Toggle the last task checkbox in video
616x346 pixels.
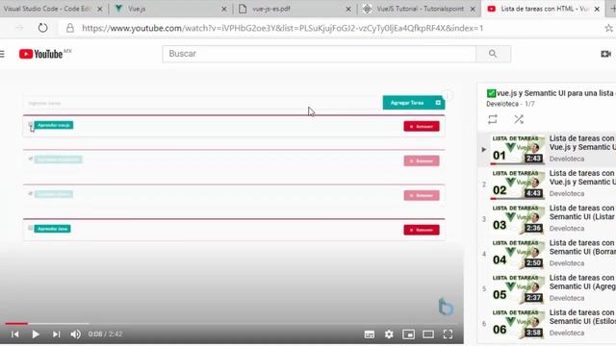click(30, 228)
